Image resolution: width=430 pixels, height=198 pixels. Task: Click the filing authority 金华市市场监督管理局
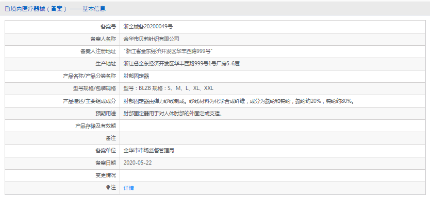click(149, 150)
